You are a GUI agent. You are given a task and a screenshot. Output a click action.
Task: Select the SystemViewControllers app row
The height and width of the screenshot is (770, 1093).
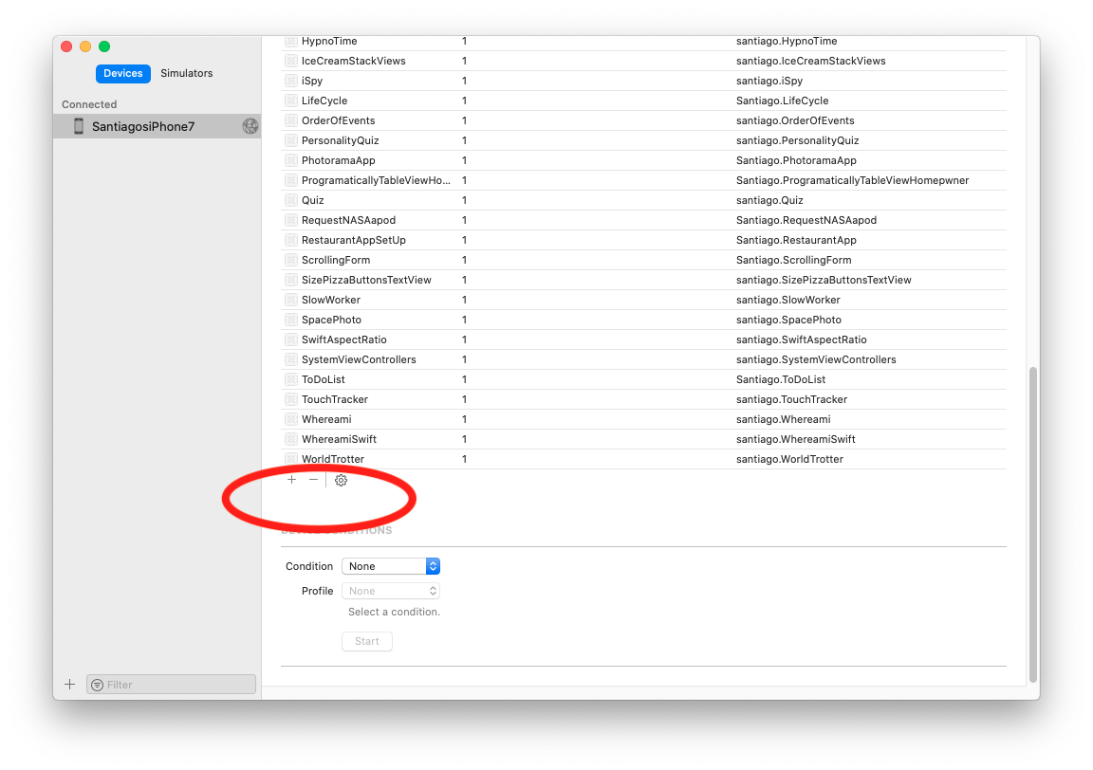click(643, 359)
